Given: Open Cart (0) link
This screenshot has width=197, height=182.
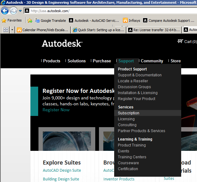Looking at the screenshot, I should coord(190,42).
